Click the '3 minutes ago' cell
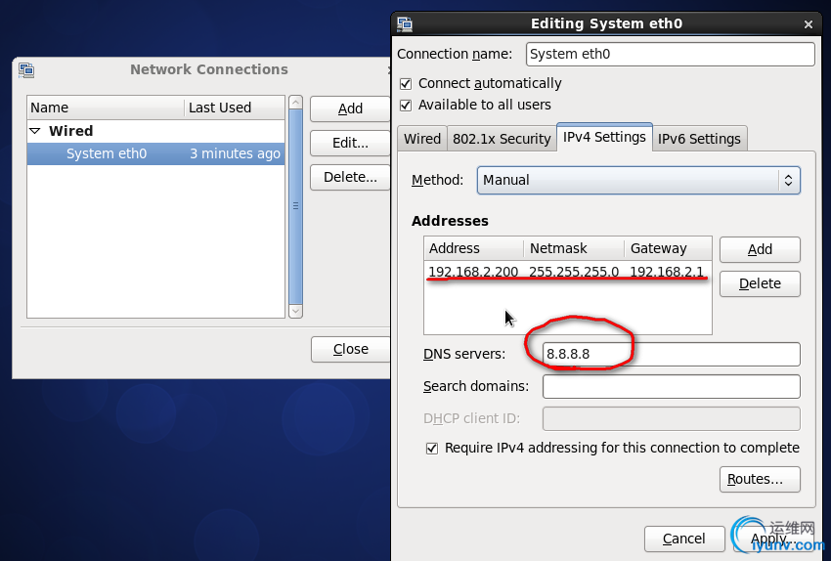The height and width of the screenshot is (561, 831). [235, 153]
